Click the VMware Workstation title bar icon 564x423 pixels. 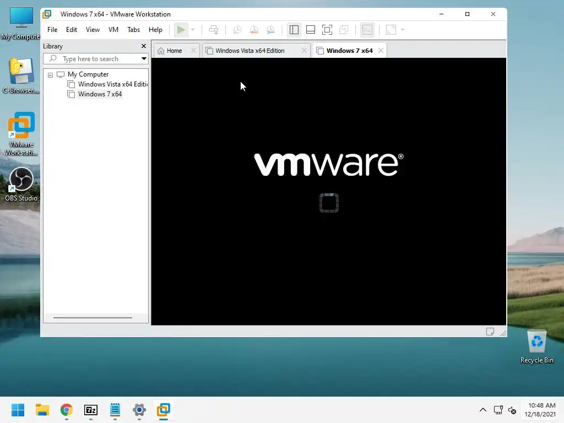(x=47, y=14)
